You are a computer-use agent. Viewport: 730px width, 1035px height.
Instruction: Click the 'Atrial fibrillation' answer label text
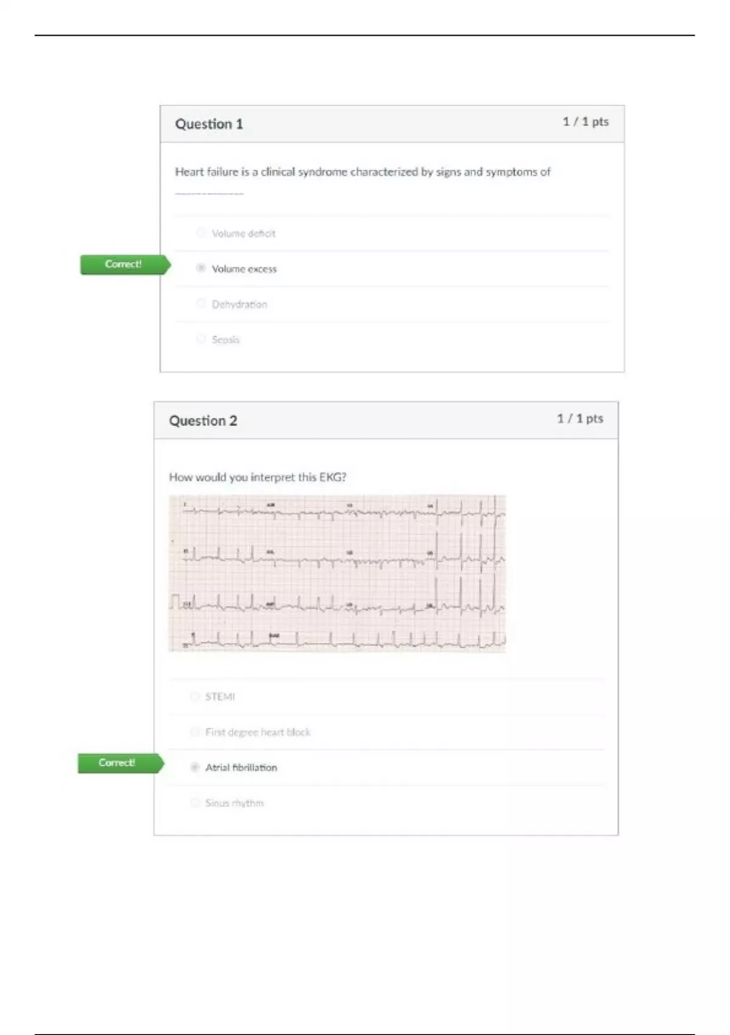point(241,768)
